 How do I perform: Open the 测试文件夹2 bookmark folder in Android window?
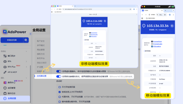(150, 18)
